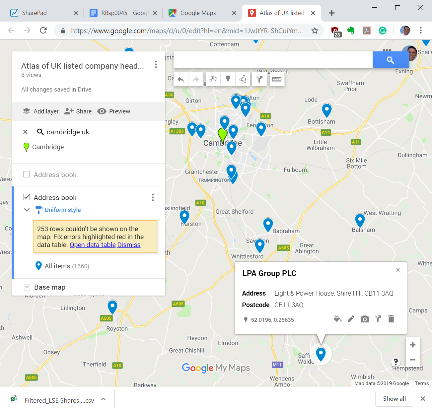This screenshot has width=432, height=411.
Task: Click the Preview button
Action: tap(114, 111)
